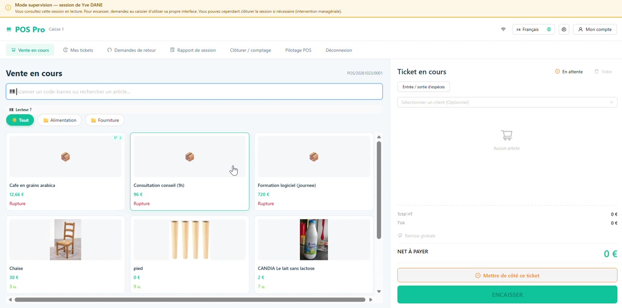622x308 pixels.
Task: Select the Tout category filter
Action: 20,120
